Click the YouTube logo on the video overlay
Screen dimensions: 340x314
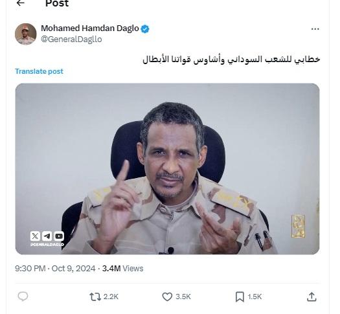pos(59,236)
